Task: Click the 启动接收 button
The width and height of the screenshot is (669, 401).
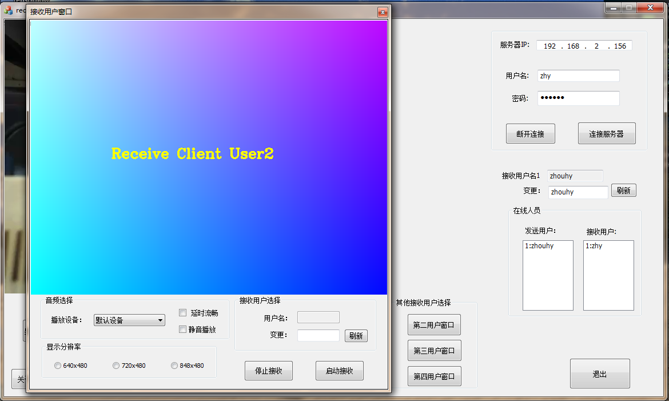Action: (339, 371)
